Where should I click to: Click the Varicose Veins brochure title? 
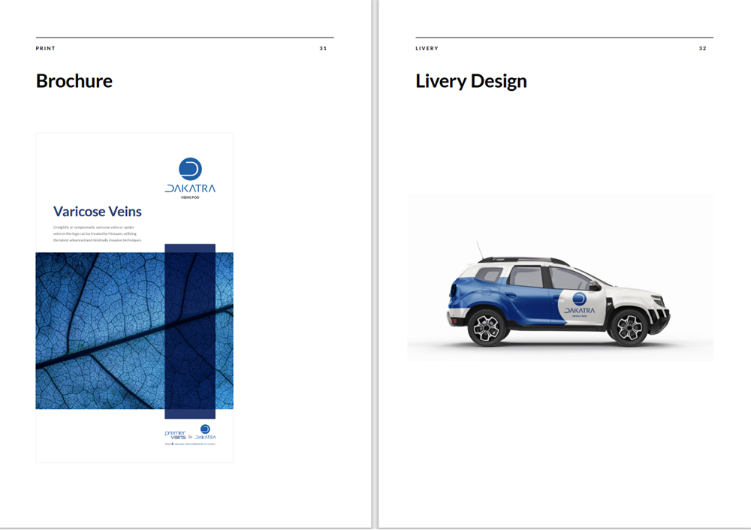pyautogui.click(x=97, y=212)
